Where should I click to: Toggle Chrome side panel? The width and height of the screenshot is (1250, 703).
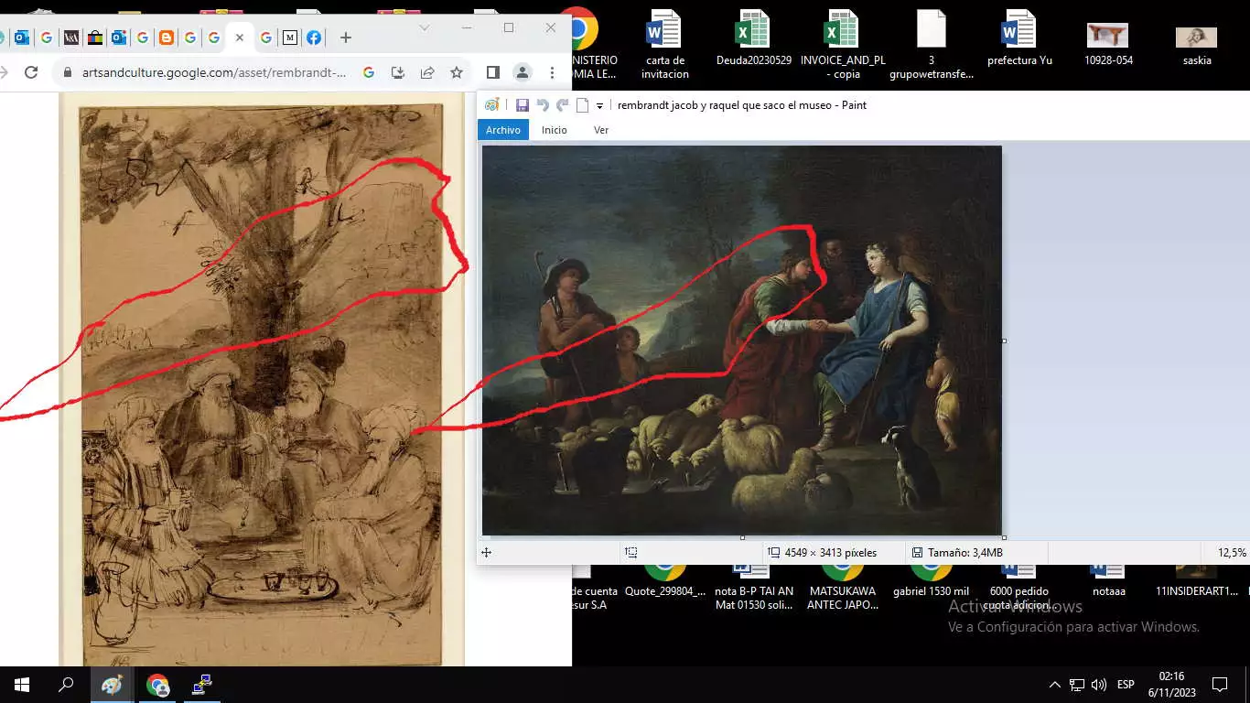pos(492,72)
